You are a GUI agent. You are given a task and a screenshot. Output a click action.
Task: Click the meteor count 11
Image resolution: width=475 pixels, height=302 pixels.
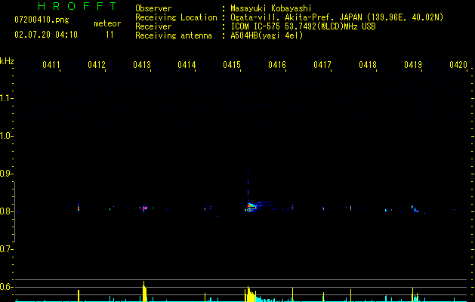click(109, 35)
